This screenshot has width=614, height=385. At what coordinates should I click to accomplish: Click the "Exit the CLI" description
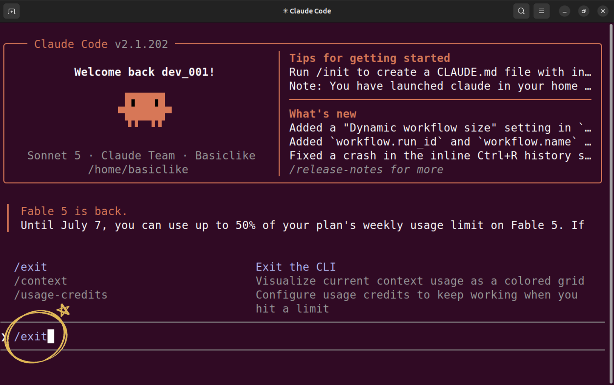pos(295,267)
